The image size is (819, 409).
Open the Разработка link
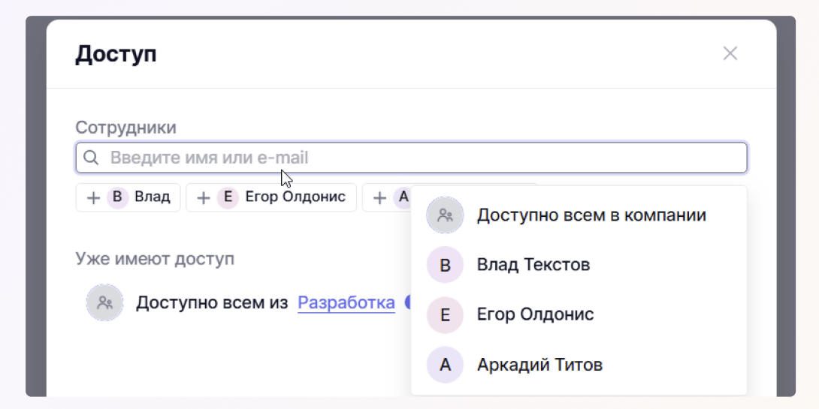pos(346,303)
